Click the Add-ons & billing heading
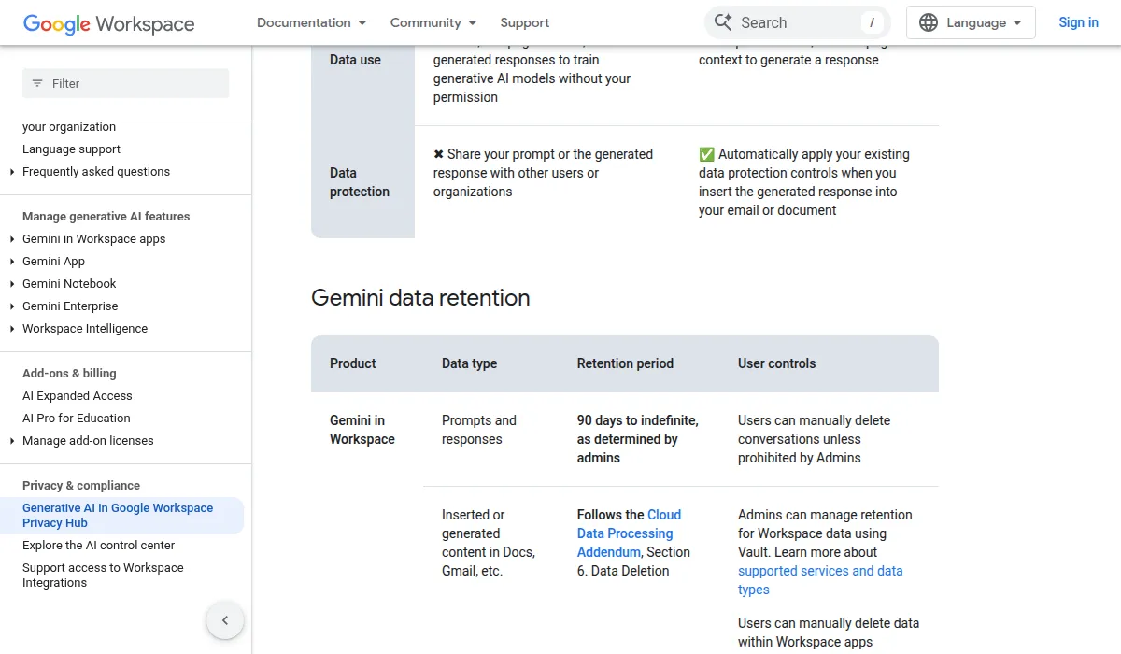 69,374
